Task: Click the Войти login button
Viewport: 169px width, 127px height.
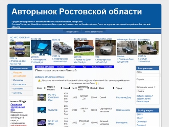Action: [x=141, y=91]
